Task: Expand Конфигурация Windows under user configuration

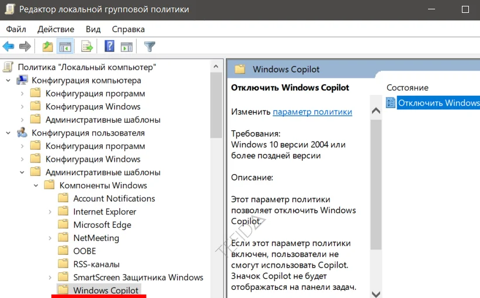Action: [22, 160]
